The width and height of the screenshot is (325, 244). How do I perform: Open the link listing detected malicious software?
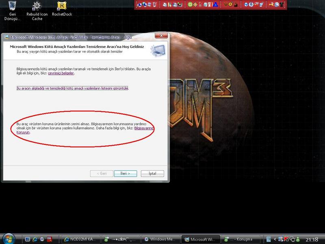72,88
